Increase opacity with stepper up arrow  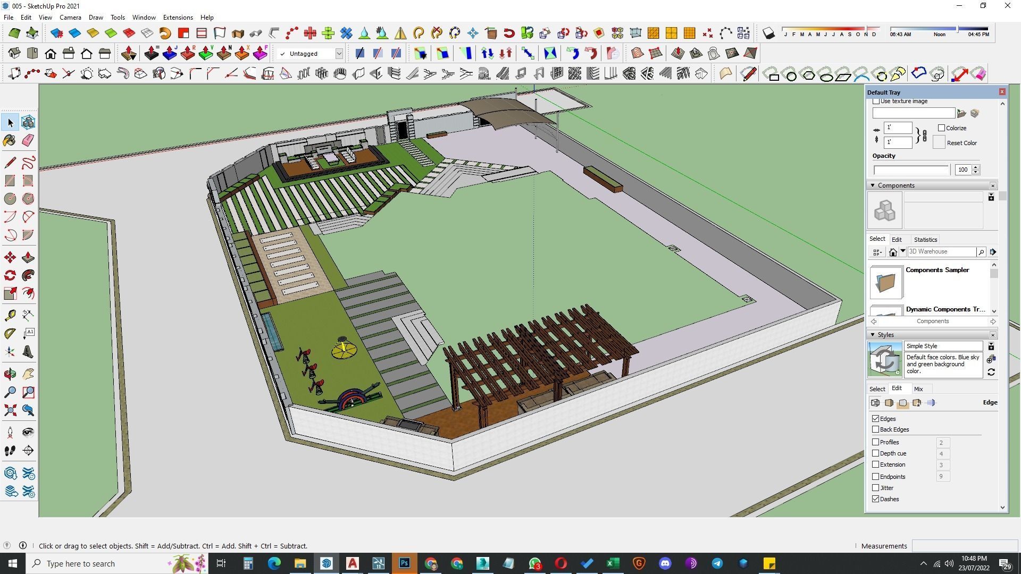pos(975,167)
